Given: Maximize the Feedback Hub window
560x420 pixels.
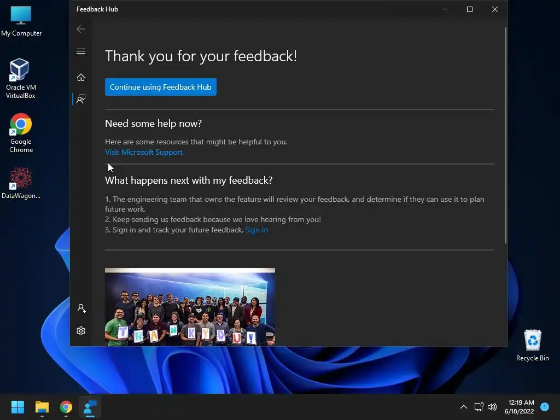Looking at the screenshot, I should [x=470, y=9].
